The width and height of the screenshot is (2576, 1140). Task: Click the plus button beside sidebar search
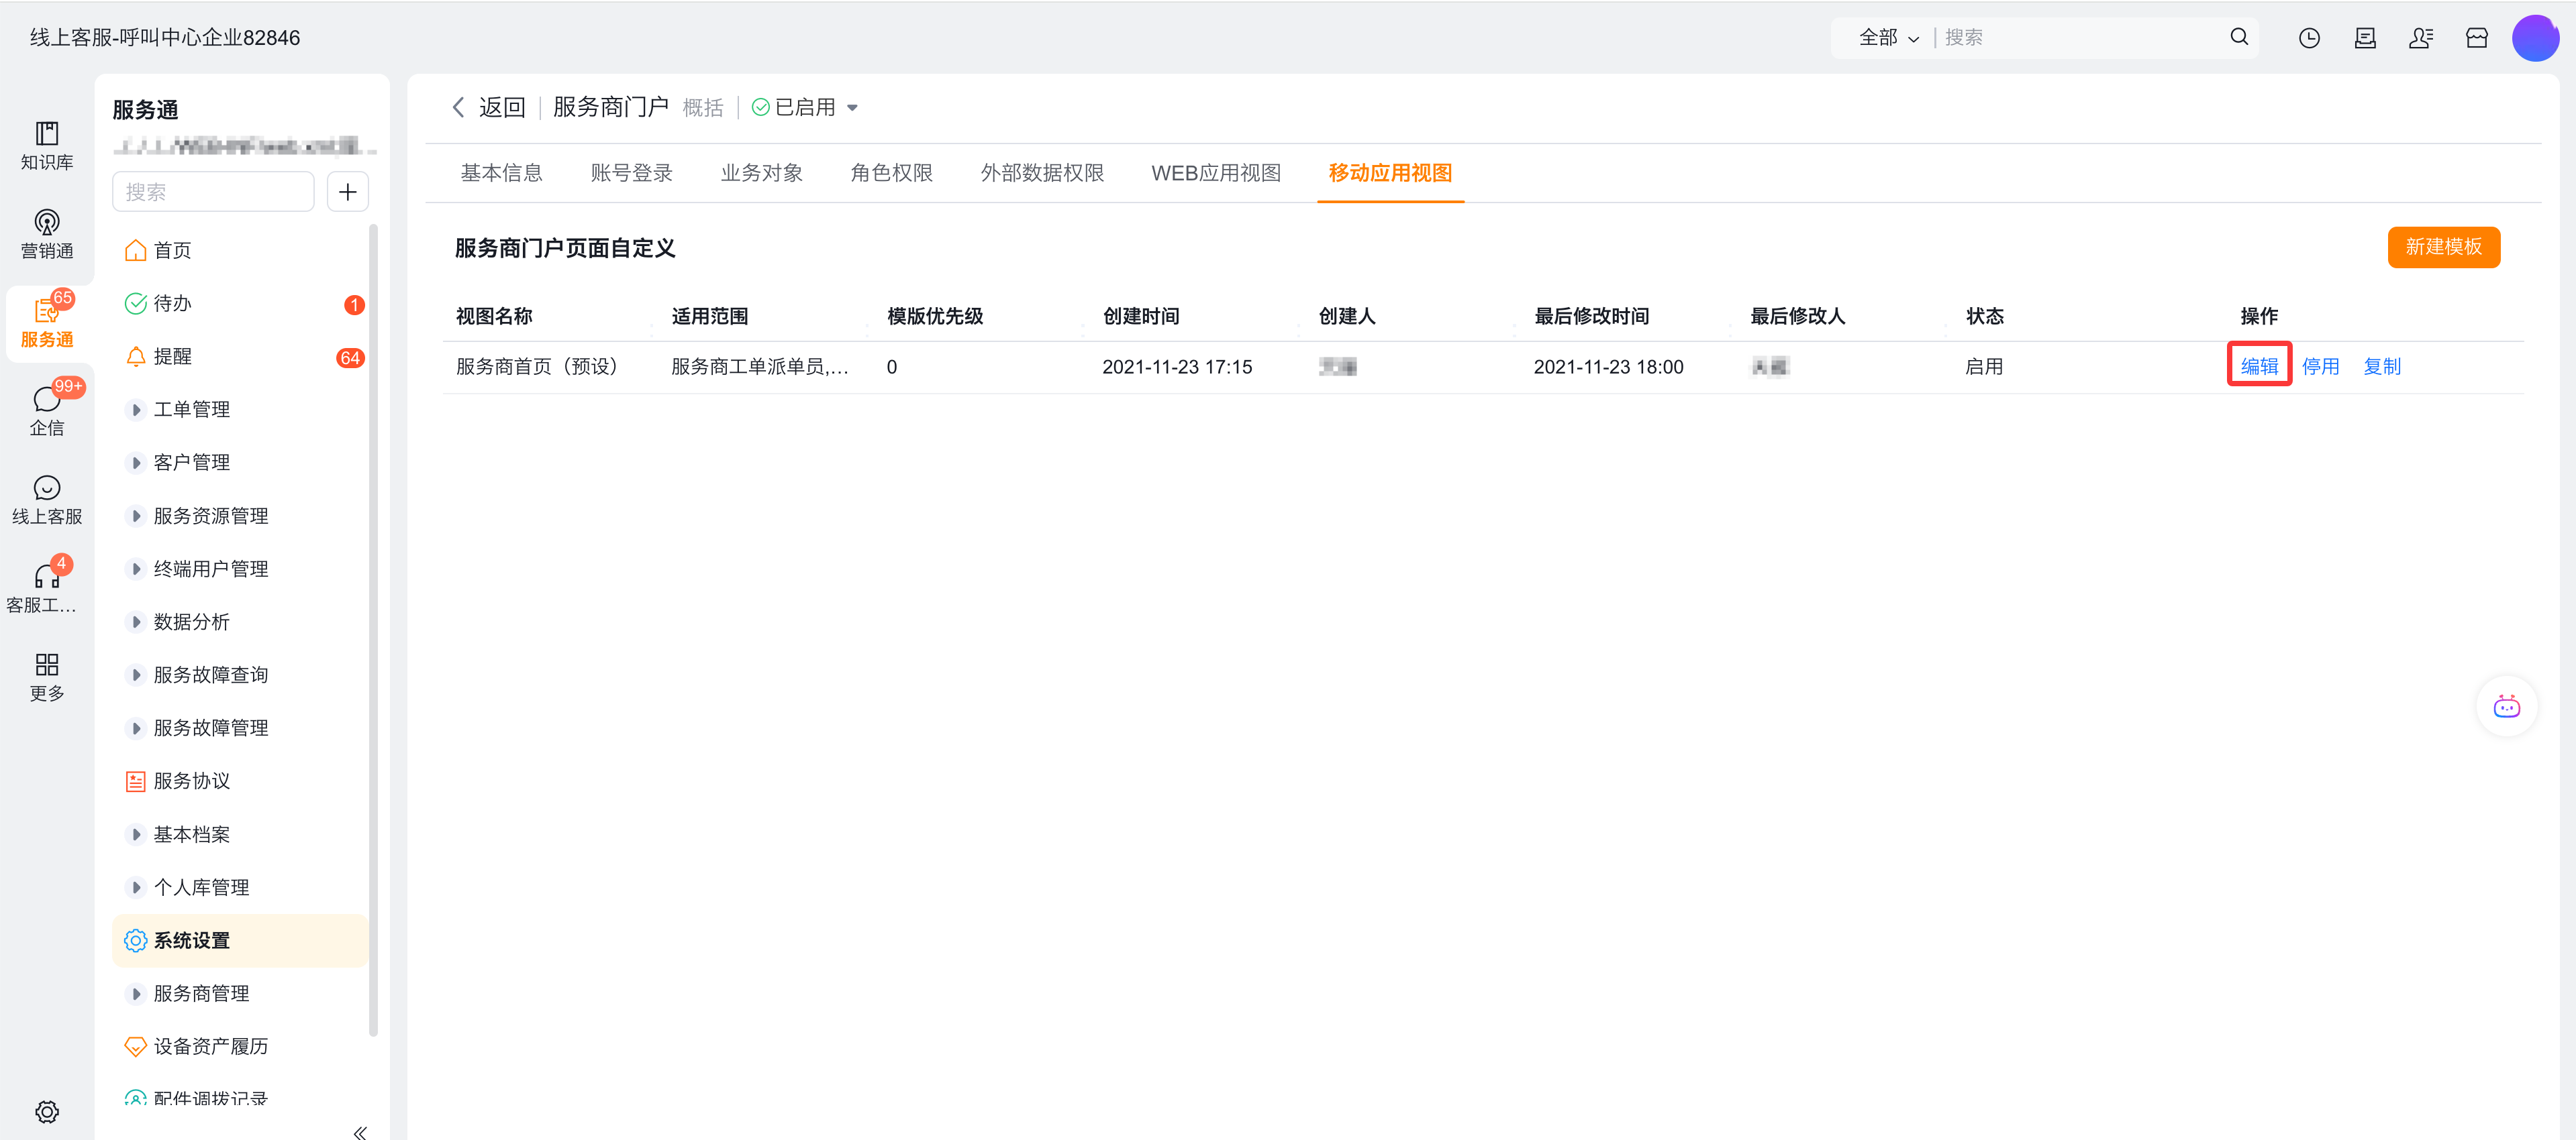[347, 192]
